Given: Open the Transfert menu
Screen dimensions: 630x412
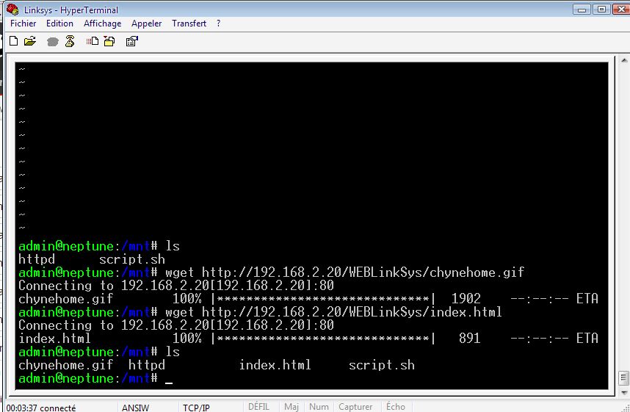Looking at the screenshot, I should click(x=189, y=24).
